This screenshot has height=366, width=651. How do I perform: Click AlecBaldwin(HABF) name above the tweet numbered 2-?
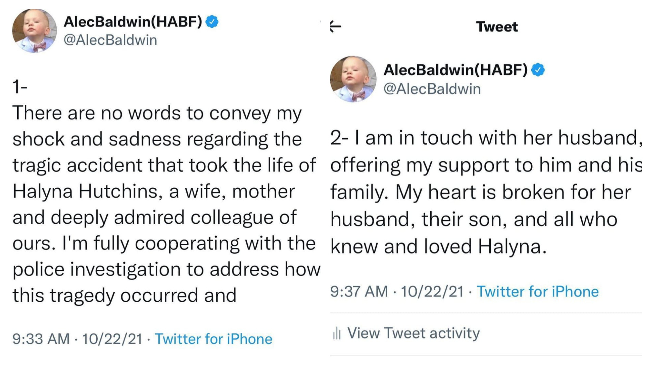coord(455,70)
